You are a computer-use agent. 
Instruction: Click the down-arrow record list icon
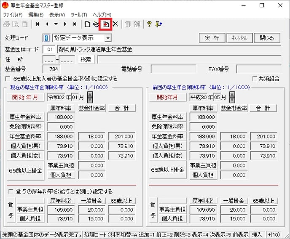56,24
